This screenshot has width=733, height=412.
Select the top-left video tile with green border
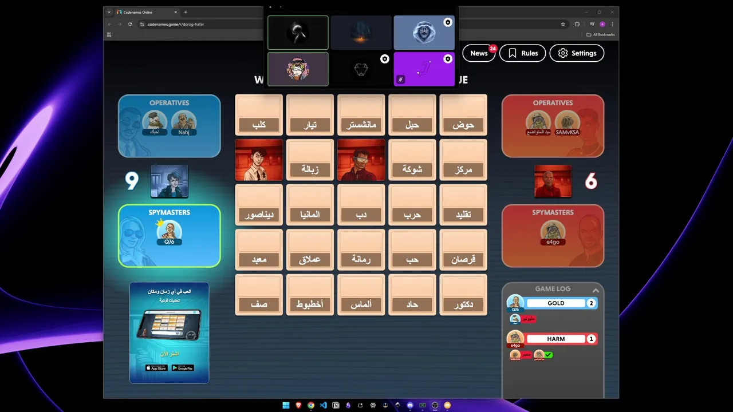point(298,33)
